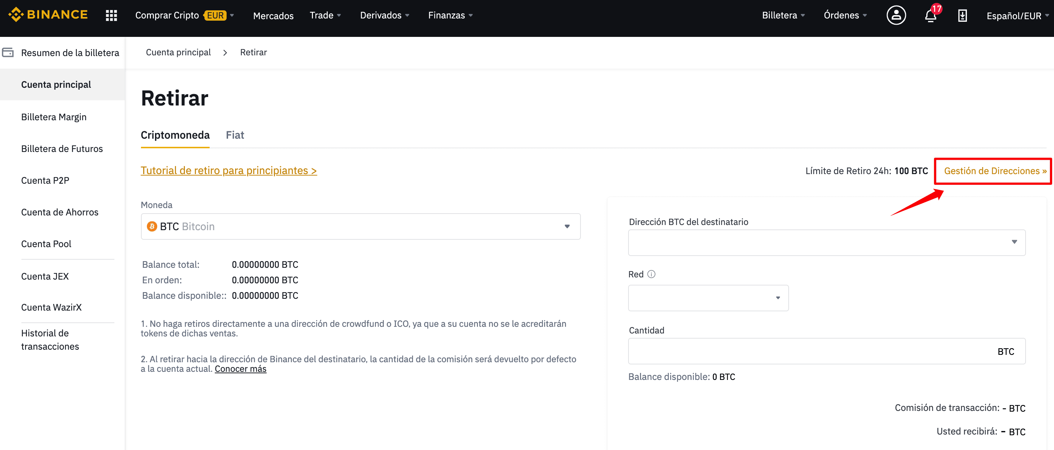The width and height of the screenshot is (1054, 450).
Task: Click the Balance disponible 0 BTC value
Action: [723, 377]
